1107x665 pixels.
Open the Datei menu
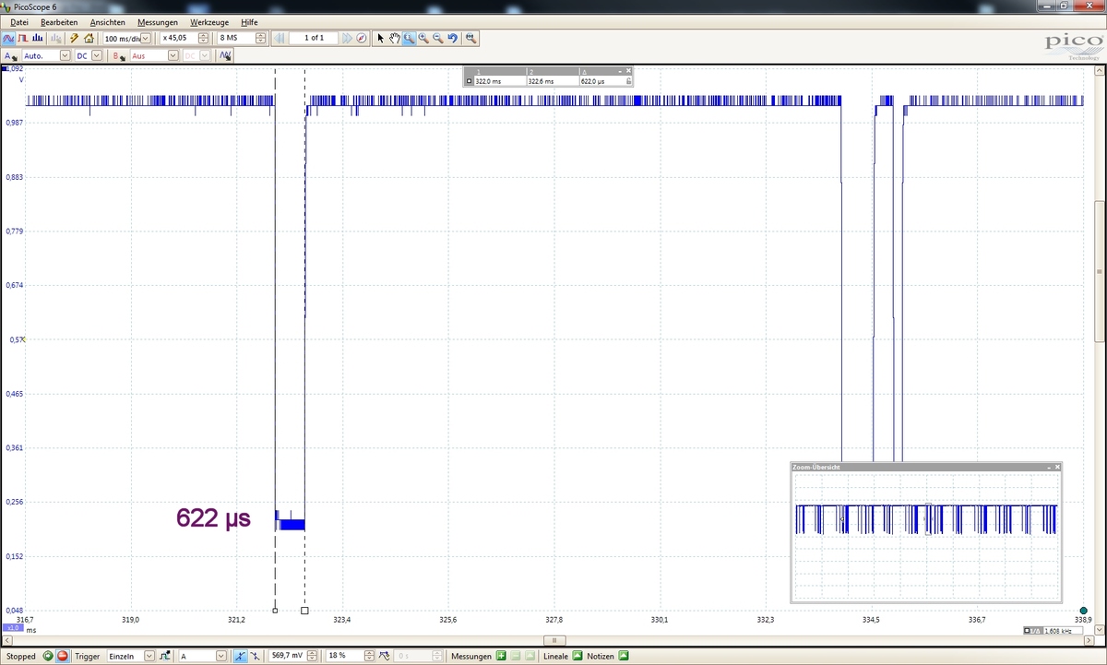pyautogui.click(x=18, y=21)
